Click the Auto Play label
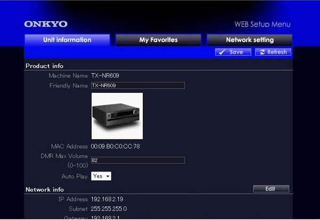The image size is (320, 220). [75, 176]
